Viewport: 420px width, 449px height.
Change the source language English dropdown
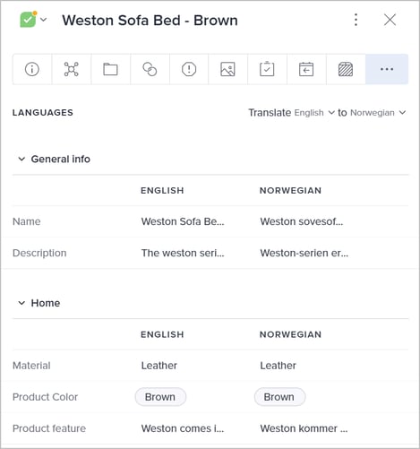tap(314, 113)
